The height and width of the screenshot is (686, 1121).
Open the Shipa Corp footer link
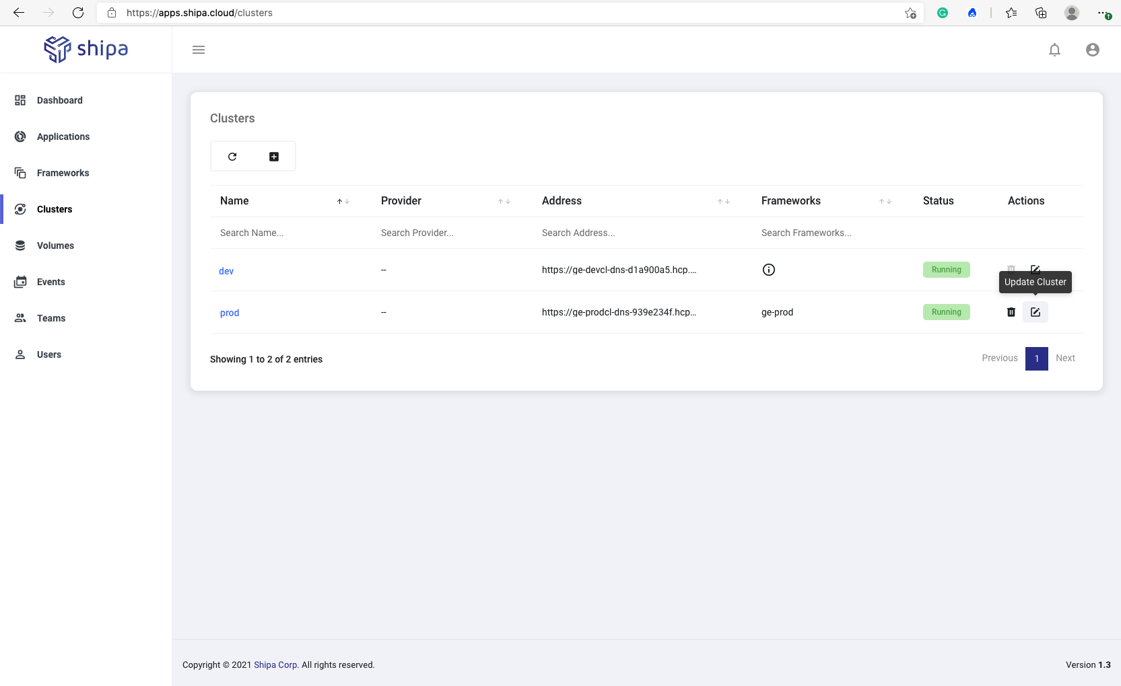[275, 664]
